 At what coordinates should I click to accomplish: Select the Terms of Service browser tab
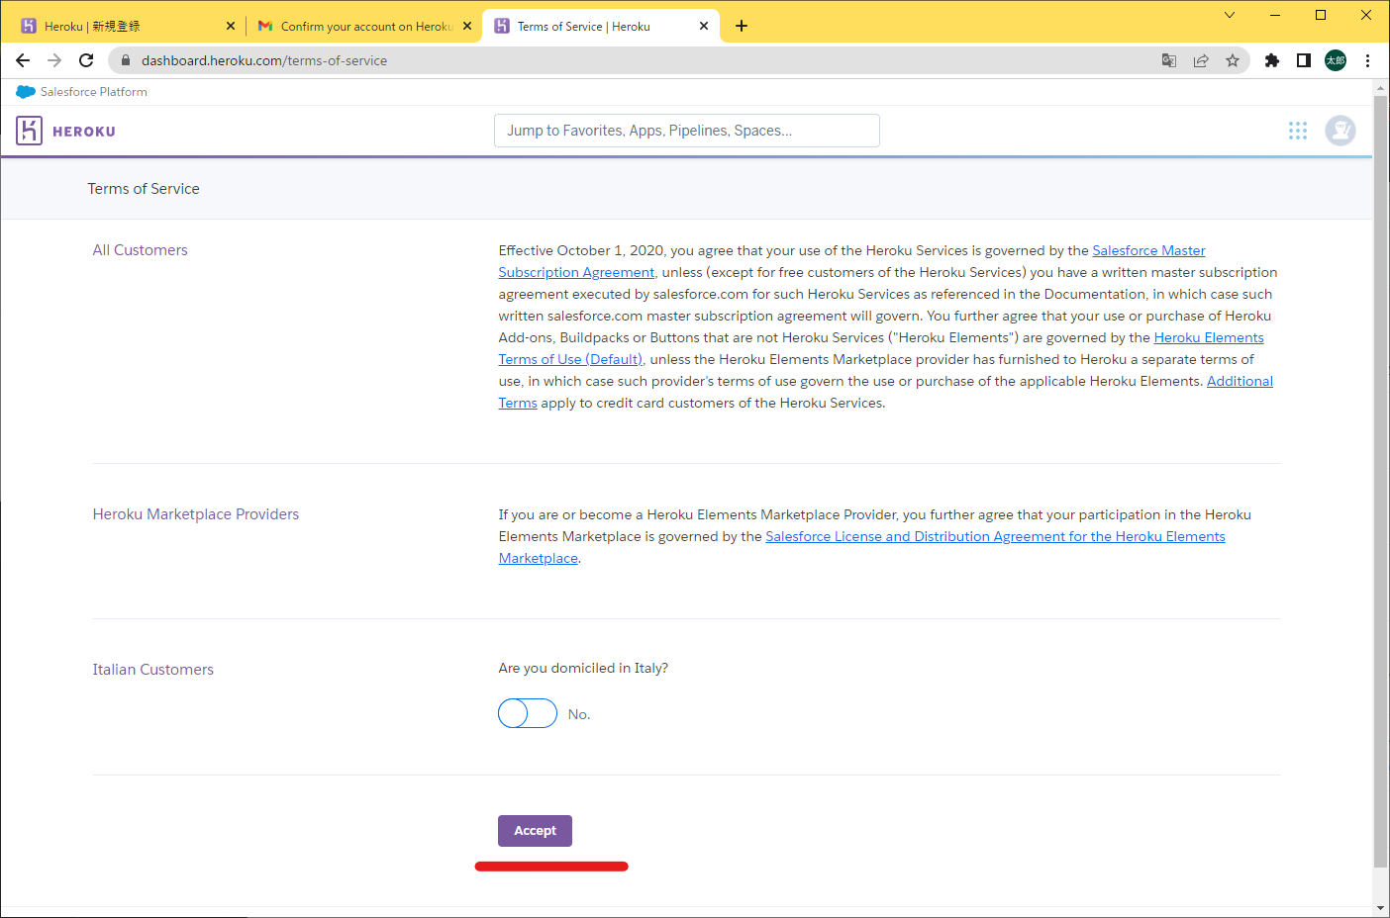click(x=600, y=26)
